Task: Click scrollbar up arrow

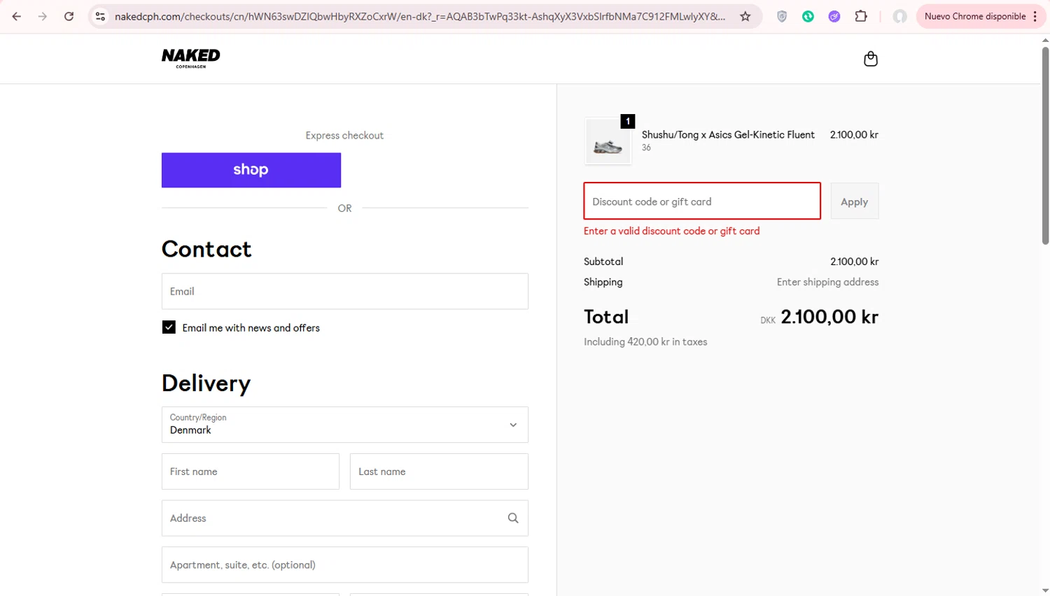Action: pyautogui.click(x=1045, y=40)
